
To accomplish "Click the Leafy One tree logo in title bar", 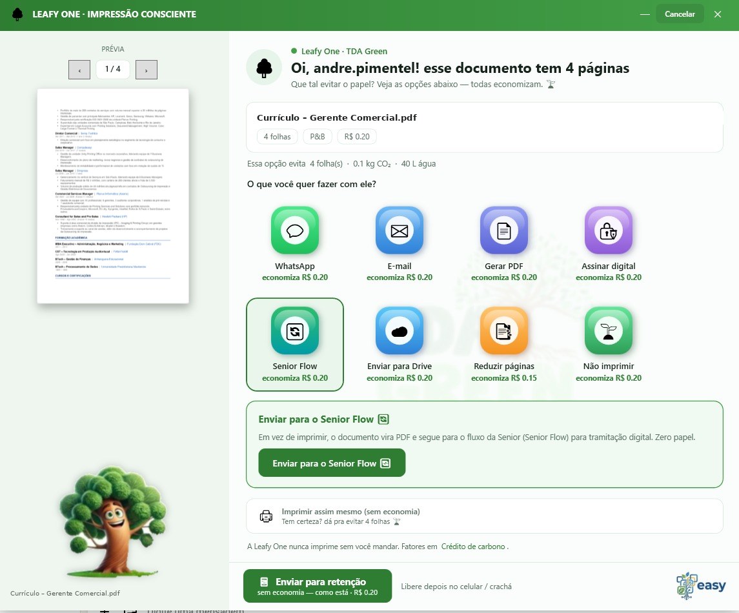I will [17, 14].
